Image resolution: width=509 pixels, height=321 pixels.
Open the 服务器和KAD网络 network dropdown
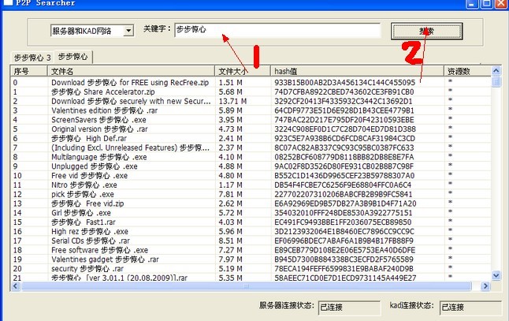(128, 31)
